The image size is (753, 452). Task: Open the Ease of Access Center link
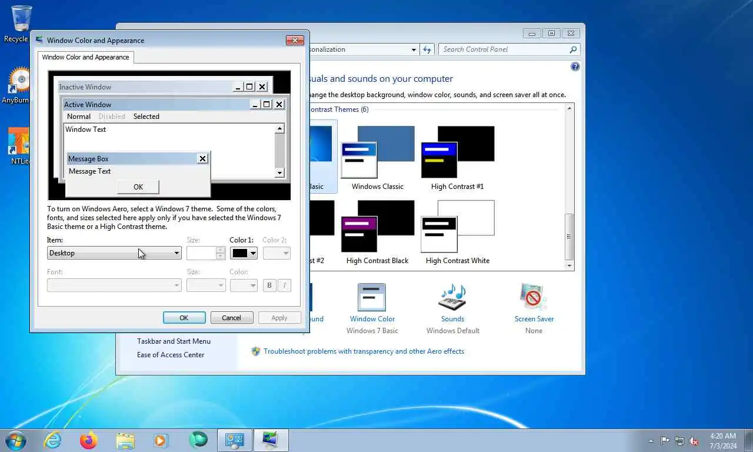171,355
